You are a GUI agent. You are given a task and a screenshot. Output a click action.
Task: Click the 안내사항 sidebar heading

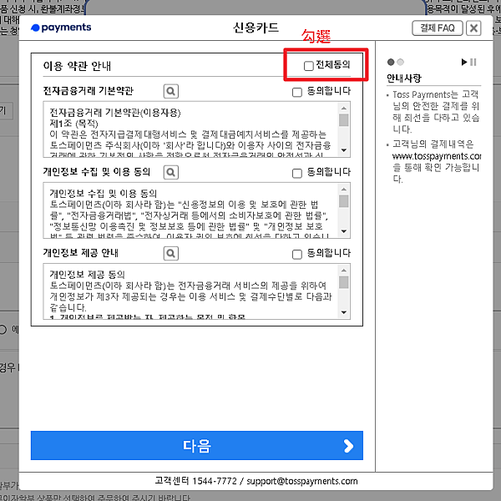click(404, 78)
